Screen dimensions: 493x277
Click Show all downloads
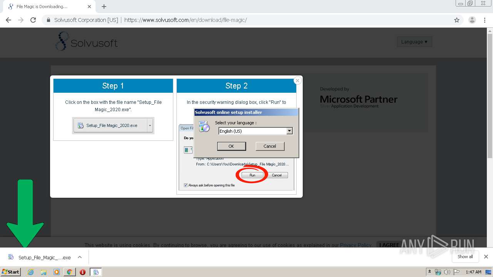tap(465, 257)
